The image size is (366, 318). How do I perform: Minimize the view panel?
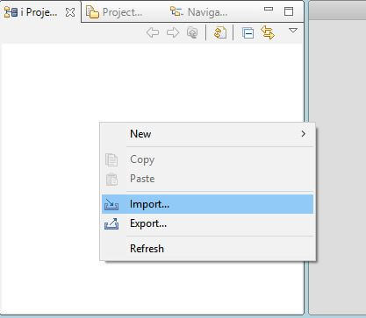click(x=269, y=9)
